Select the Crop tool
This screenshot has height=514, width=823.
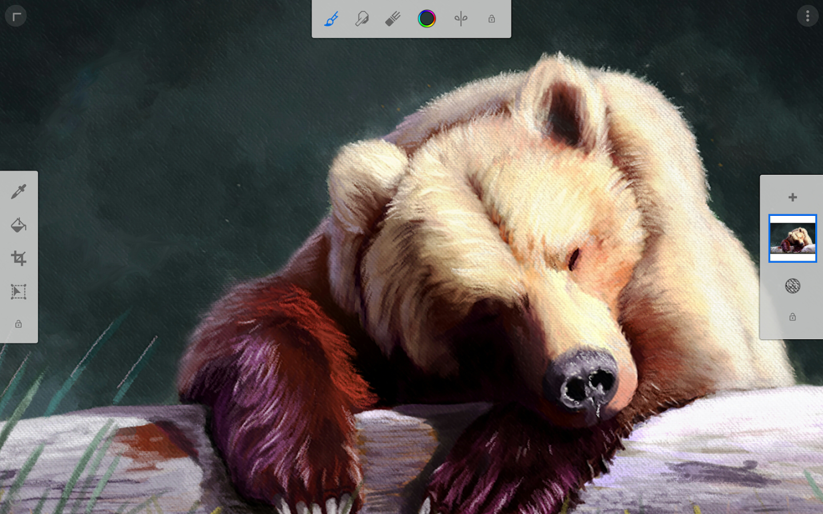pyautogui.click(x=18, y=258)
